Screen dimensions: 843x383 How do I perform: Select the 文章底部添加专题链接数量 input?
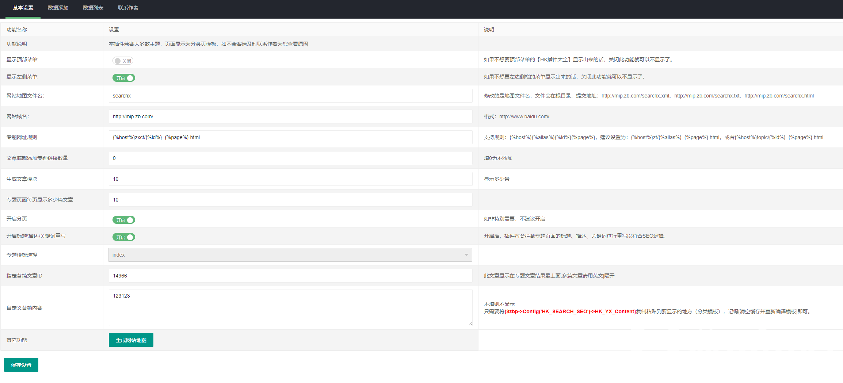pyautogui.click(x=290, y=158)
